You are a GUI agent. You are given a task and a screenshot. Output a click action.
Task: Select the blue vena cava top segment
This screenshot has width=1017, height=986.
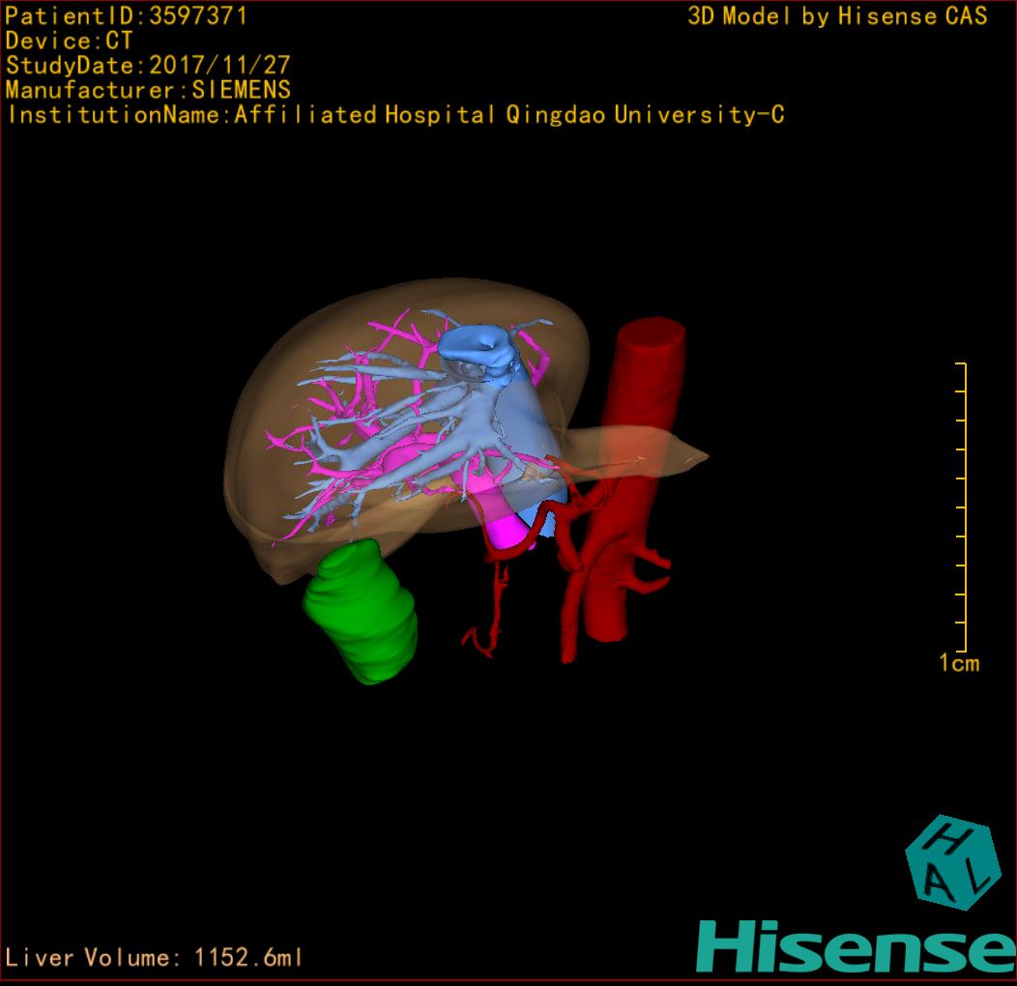click(479, 348)
